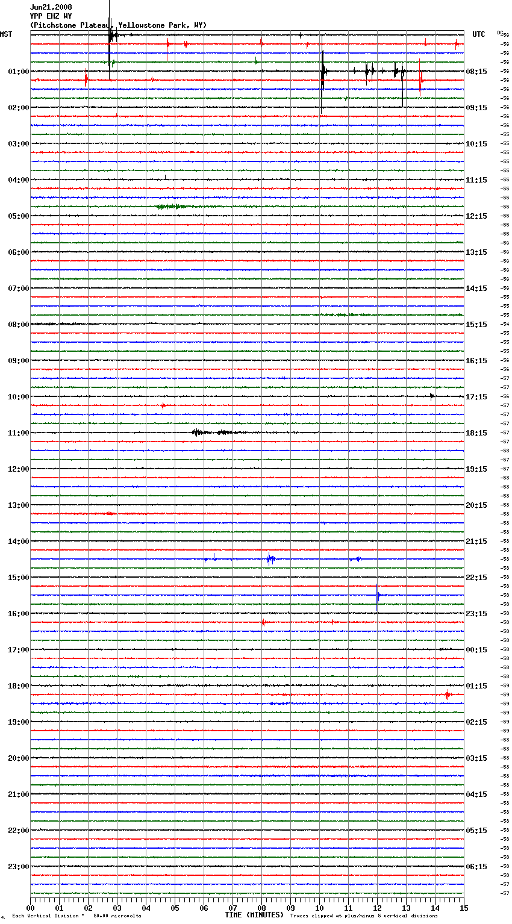Click the "UTC" time zone header

coord(479,34)
